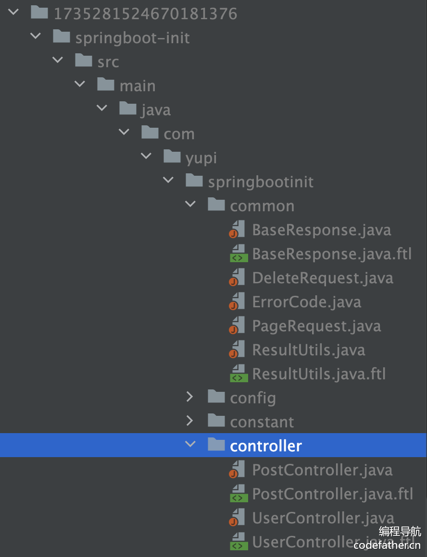This screenshot has height=557, width=427.
Task: Expand the constant folder
Action: coord(190,421)
